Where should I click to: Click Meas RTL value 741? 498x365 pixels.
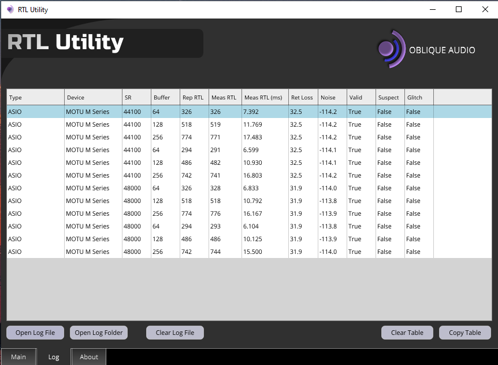[x=215, y=175]
